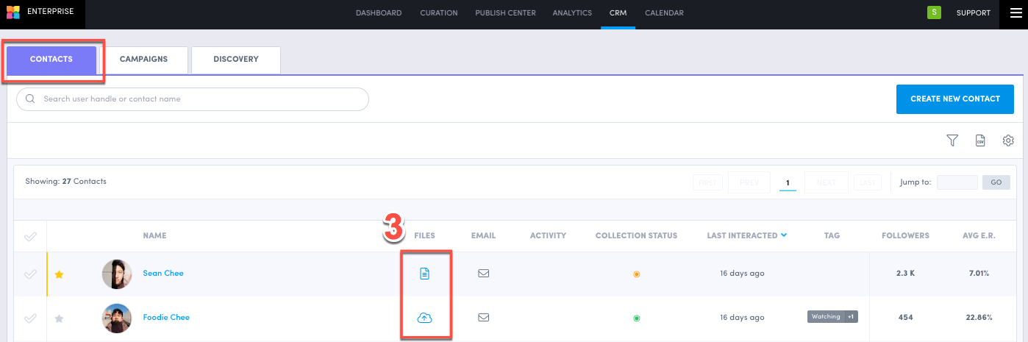Click Foodie Chee's email envelope icon

coord(483,318)
